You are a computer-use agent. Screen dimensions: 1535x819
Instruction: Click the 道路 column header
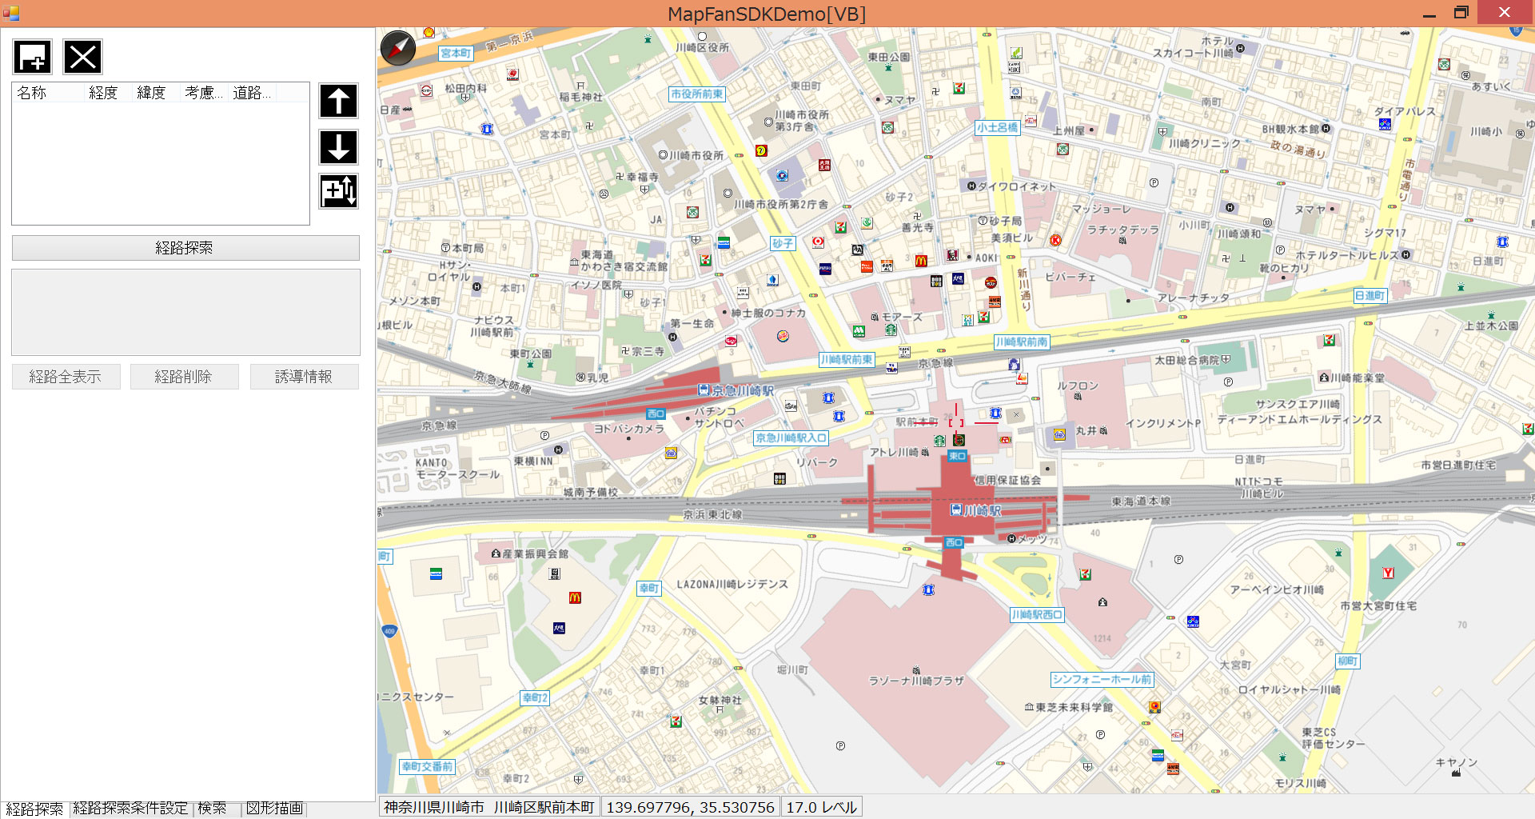coord(252,93)
